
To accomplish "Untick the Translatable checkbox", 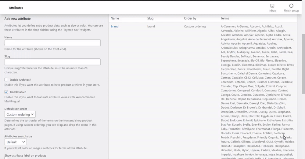I will pyautogui.click(x=6, y=92).
